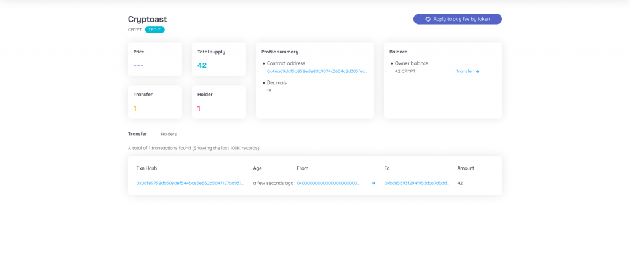Click the Transfer link in the Balance card
The height and width of the screenshot is (266, 630).
coord(465,71)
